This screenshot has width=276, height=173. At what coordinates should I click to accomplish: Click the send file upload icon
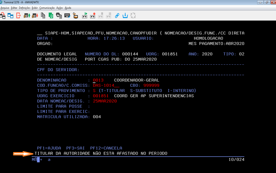[27, 16]
